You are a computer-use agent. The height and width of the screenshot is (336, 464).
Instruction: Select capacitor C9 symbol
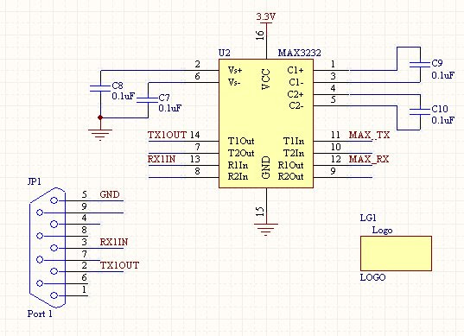420,65
